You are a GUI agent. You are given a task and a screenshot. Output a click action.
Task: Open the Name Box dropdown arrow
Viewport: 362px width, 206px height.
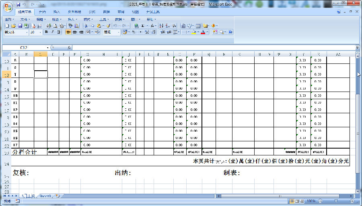[48, 48]
